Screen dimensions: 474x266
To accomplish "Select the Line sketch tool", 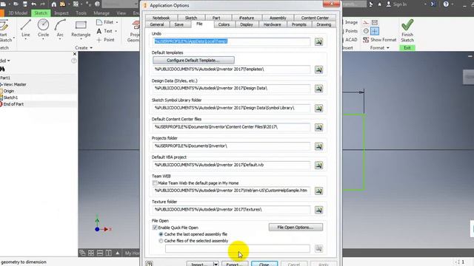I will (x=26, y=28).
